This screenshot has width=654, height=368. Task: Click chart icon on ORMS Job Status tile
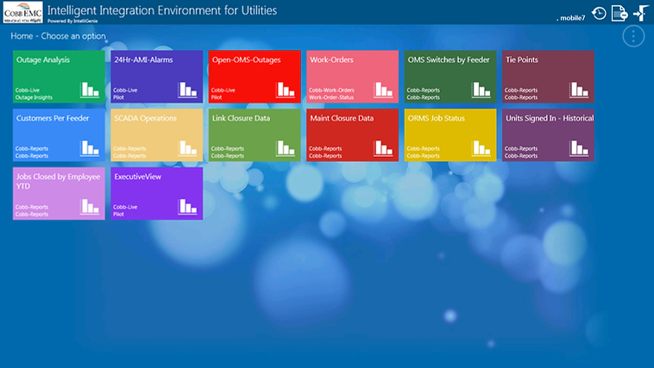pyautogui.click(x=481, y=148)
